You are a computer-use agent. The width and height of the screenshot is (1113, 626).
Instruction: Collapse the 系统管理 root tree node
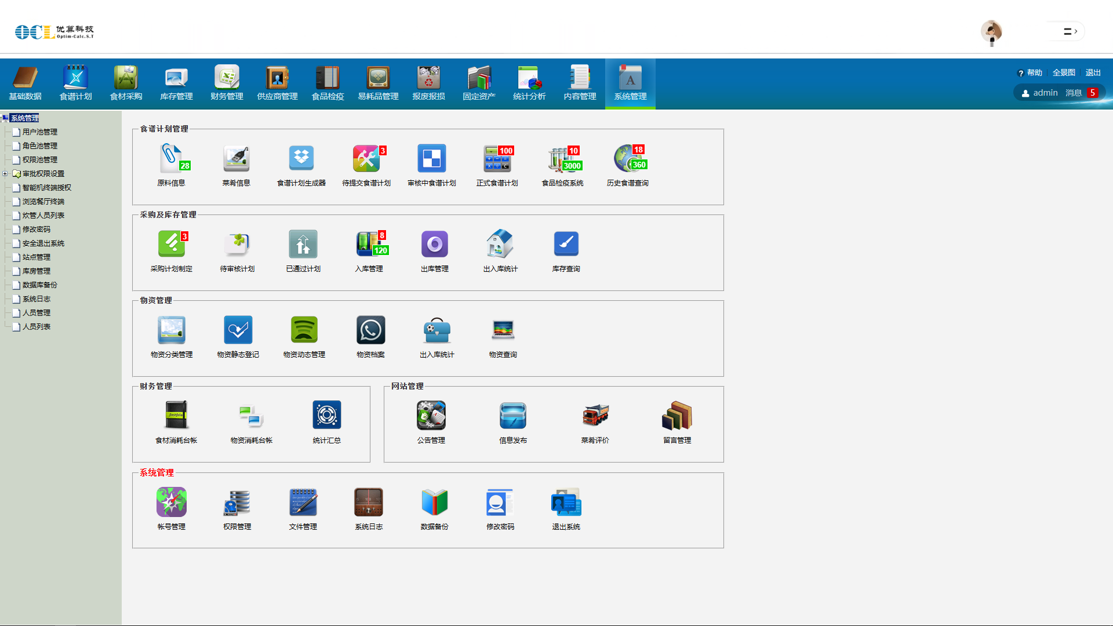4,118
